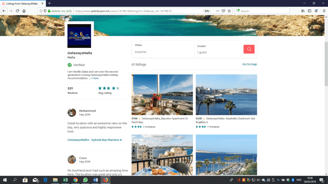Click the green Verified badge icon
The width and height of the screenshot is (328, 184).
click(x=70, y=65)
